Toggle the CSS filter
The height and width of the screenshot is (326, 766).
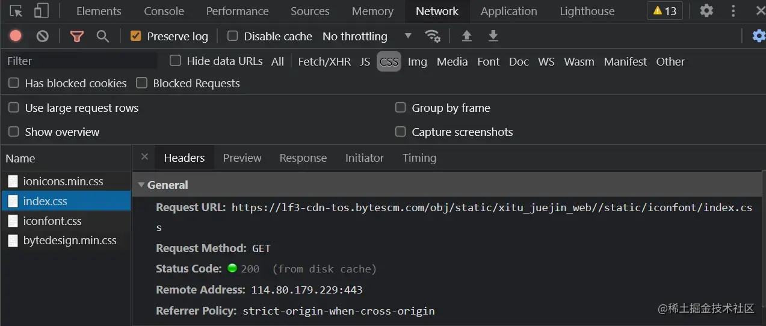389,61
